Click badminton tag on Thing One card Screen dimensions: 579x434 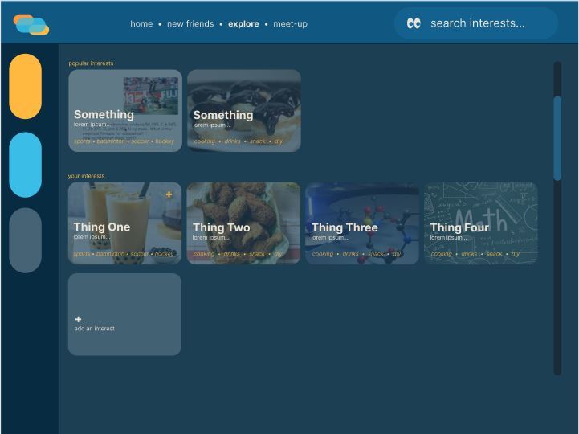[110, 254]
